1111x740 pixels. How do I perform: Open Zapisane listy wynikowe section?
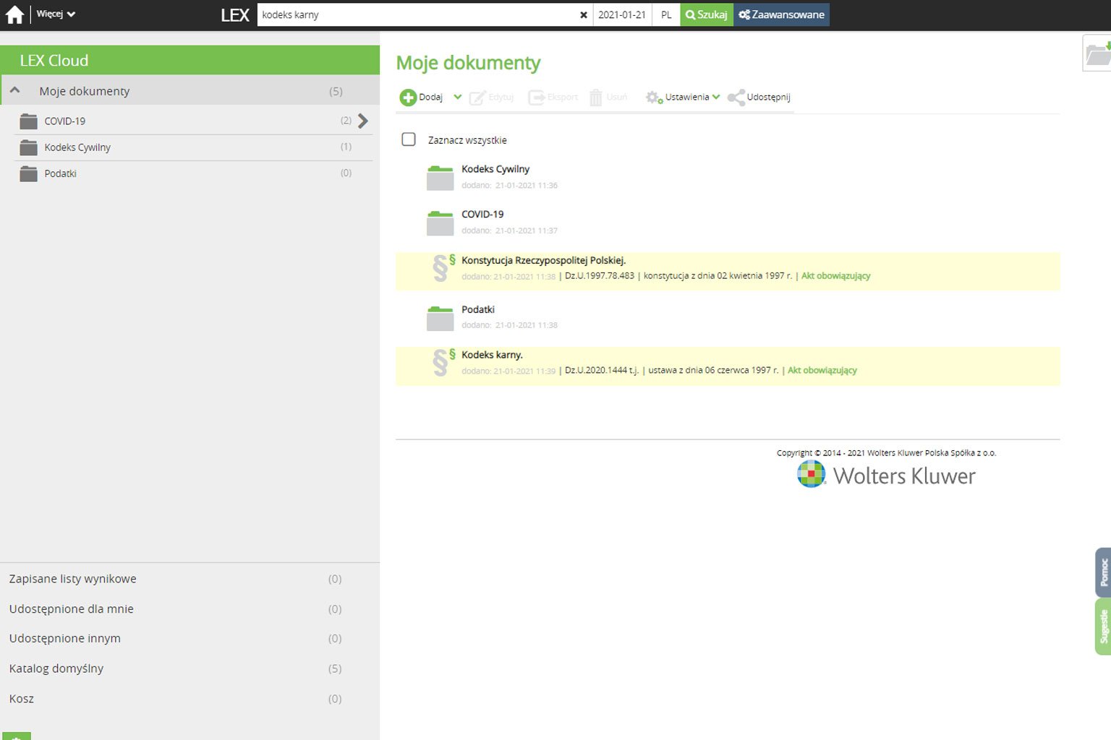click(x=72, y=579)
